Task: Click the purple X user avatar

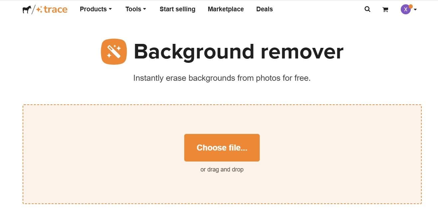Action: [x=405, y=9]
